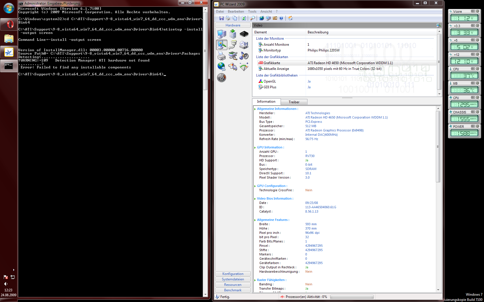Click the Command Prompt taskbar button
Image resolution: width=484 pixels, height=302 pixels.
pos(9,66)
